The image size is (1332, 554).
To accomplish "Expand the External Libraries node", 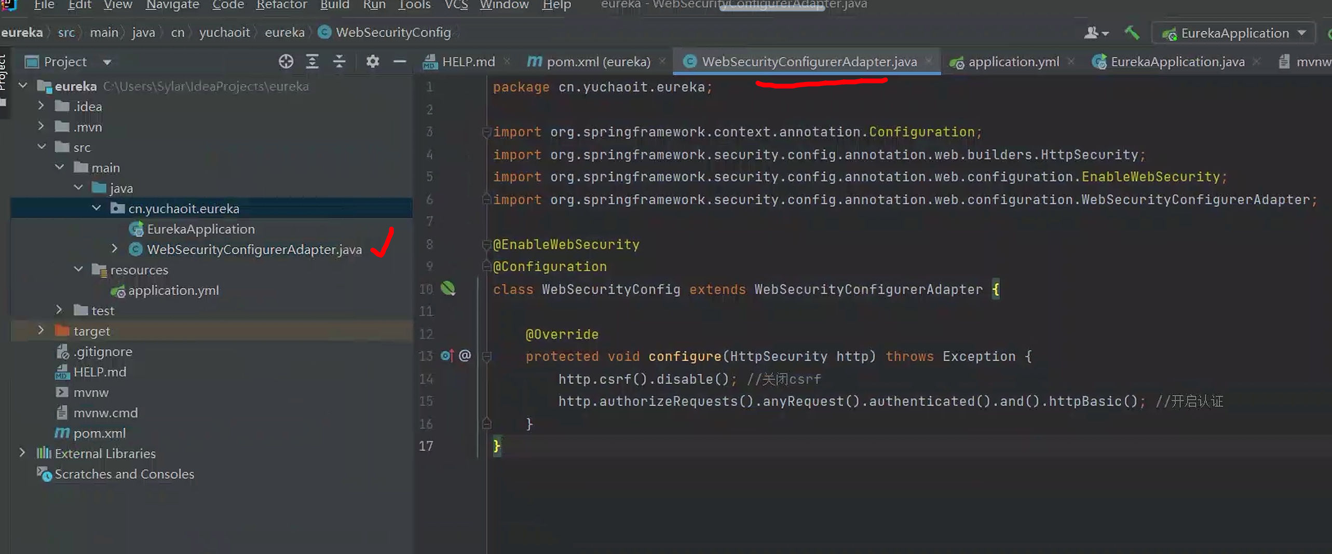I will click(x=22, y=453).
